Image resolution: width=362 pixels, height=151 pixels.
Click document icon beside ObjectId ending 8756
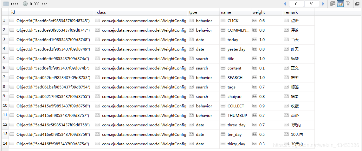pyautogui.click(x=12, y=106)
